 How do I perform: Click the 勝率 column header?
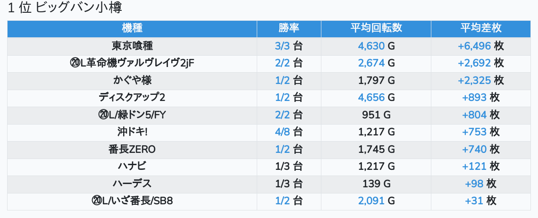289,28
